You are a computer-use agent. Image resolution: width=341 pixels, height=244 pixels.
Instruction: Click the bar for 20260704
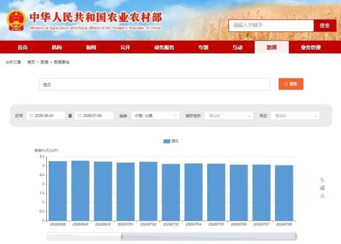[x=193, y=192]
